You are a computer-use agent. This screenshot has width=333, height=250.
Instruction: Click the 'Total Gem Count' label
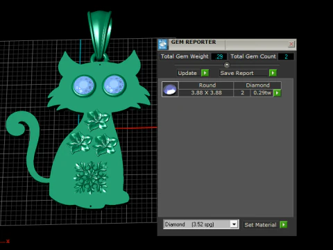[x=253, y=56]
